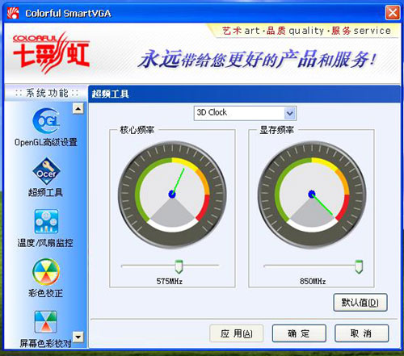Click the 850MHz memory frequency value
404x356 pixels.
pyautogui.click(x=313, y=282)
